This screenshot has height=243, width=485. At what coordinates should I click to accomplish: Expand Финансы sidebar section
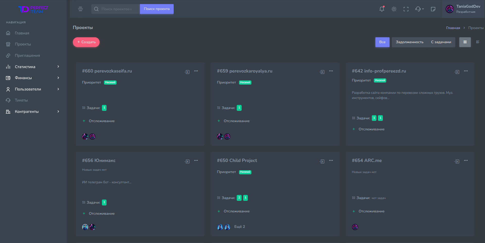tap(33, 78)
